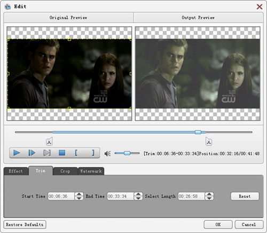Click the Original Preview header
The width and height of the screenshot is (267, 233).
(x=68, y=18)
